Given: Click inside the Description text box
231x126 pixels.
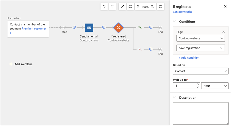Looking at the screenshot, I should [201, 113].
